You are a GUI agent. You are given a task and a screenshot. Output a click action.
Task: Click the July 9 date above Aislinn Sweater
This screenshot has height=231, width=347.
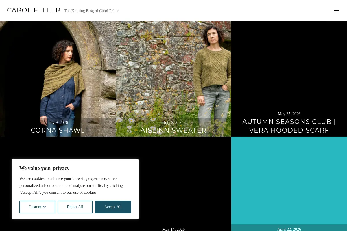click(x=173, y=123)
